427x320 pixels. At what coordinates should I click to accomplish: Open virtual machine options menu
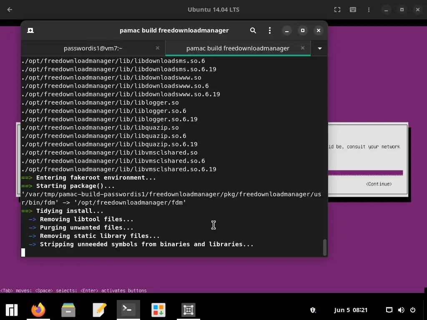369,10
